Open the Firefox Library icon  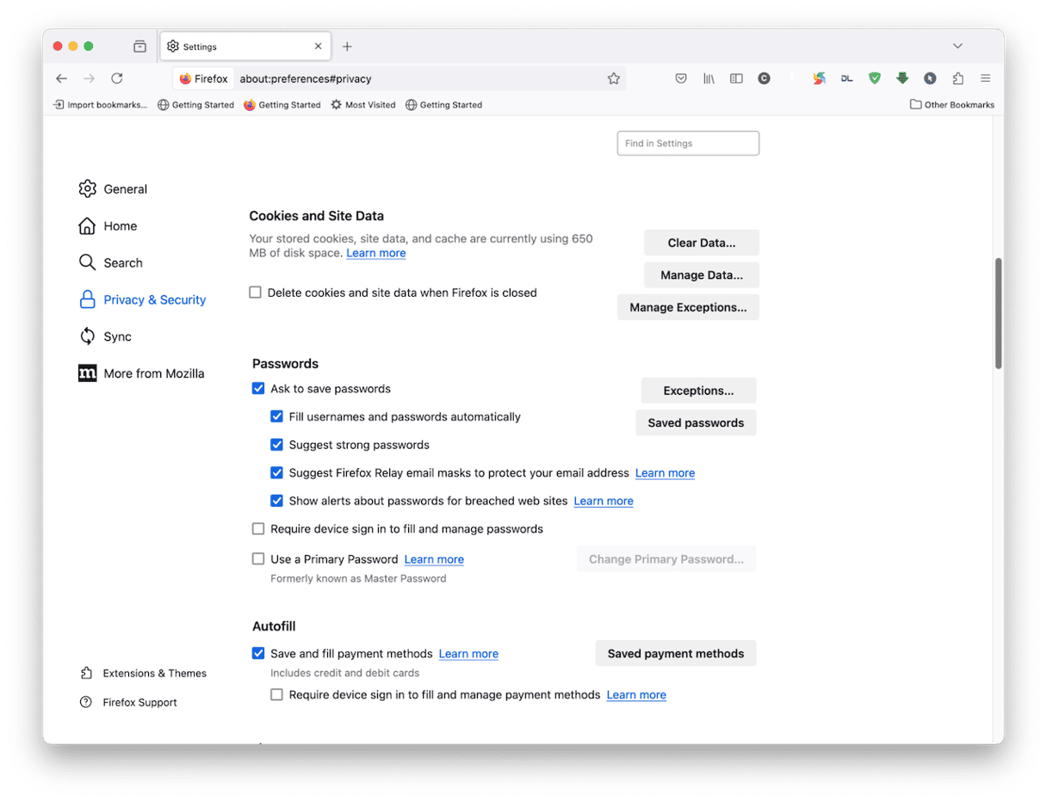coord(708,78)
